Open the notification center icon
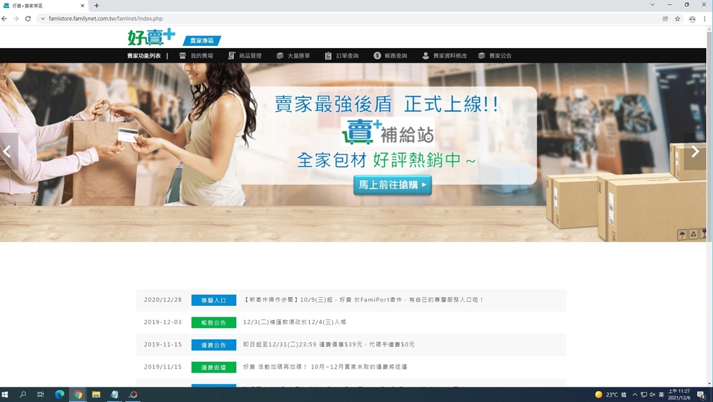This screenshot has height=402, width=713. coord(701,395)
